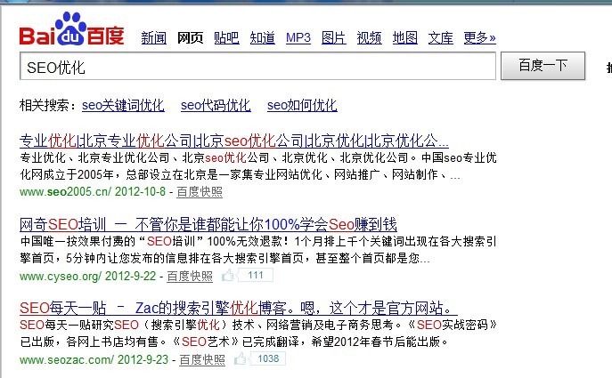This screenshot has height=378, width=612.
Task: Click thumbs-up icon on the seozac.com result
Action: [x=239, y=359]
